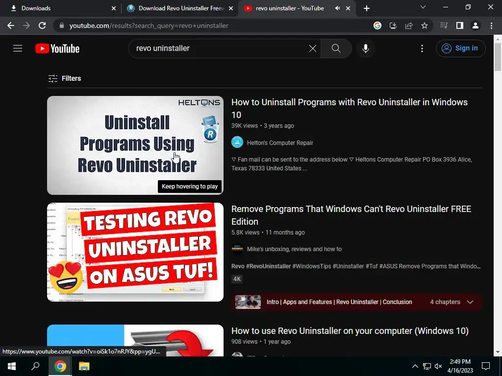Click the page vertical scrollbar thumb

(498, 57)
